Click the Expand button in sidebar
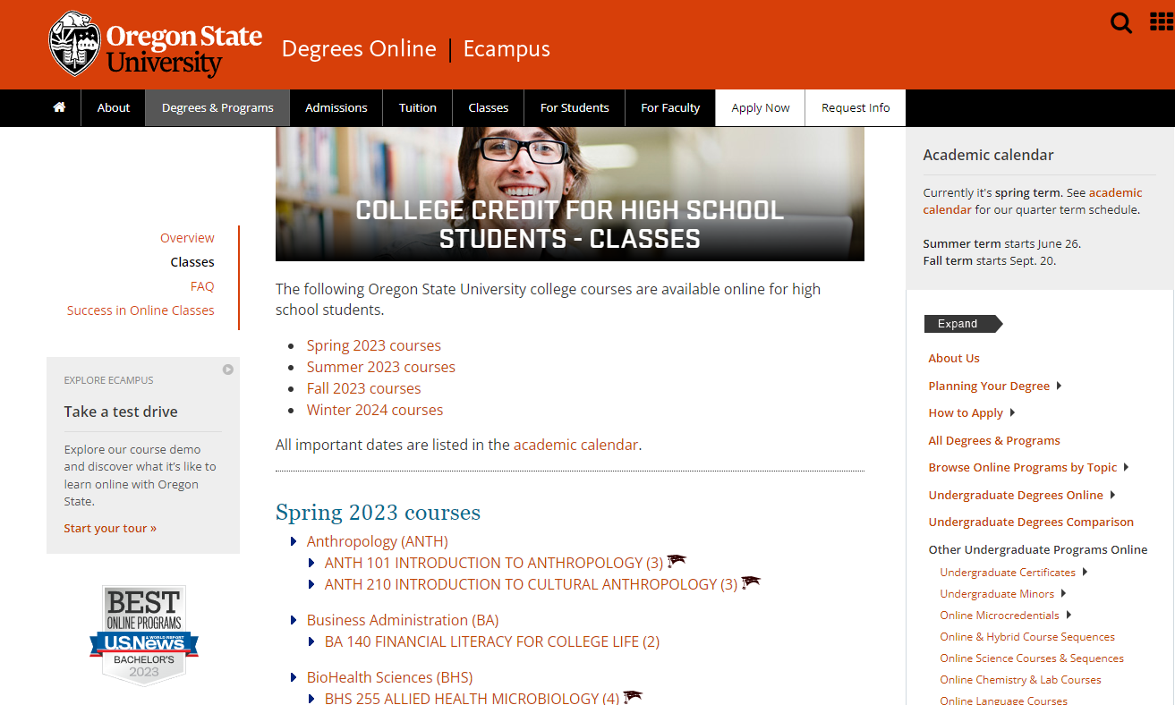Image resolution: width=1175 pixels, height=705 pixels. [963, 324]
